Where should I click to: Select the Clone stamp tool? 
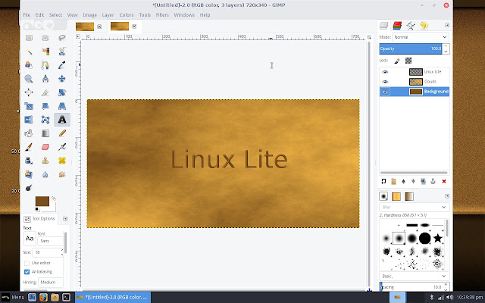pos(45,161)
